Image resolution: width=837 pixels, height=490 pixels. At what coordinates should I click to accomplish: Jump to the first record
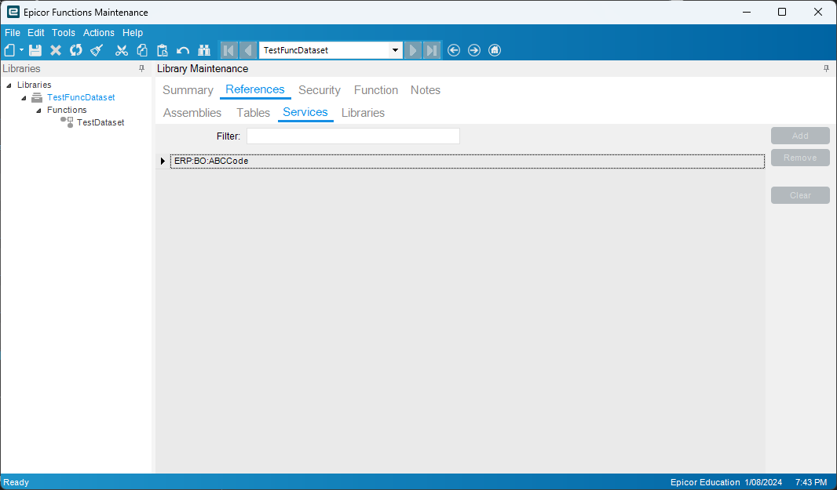tap(229, 50)
